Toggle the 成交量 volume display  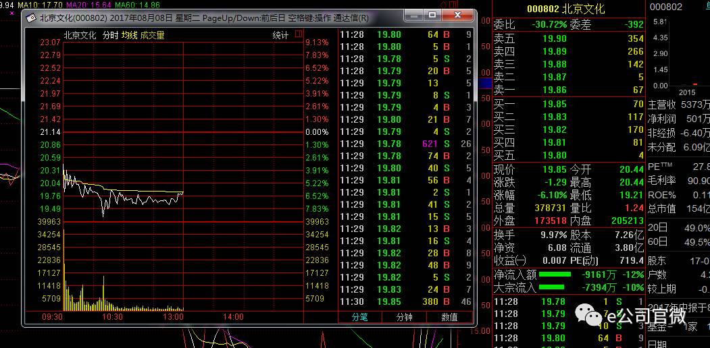(x=152, y=35)
